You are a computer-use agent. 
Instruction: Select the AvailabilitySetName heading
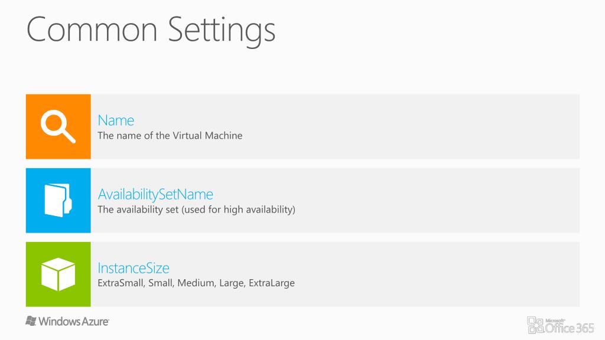(x=155, y=194)
